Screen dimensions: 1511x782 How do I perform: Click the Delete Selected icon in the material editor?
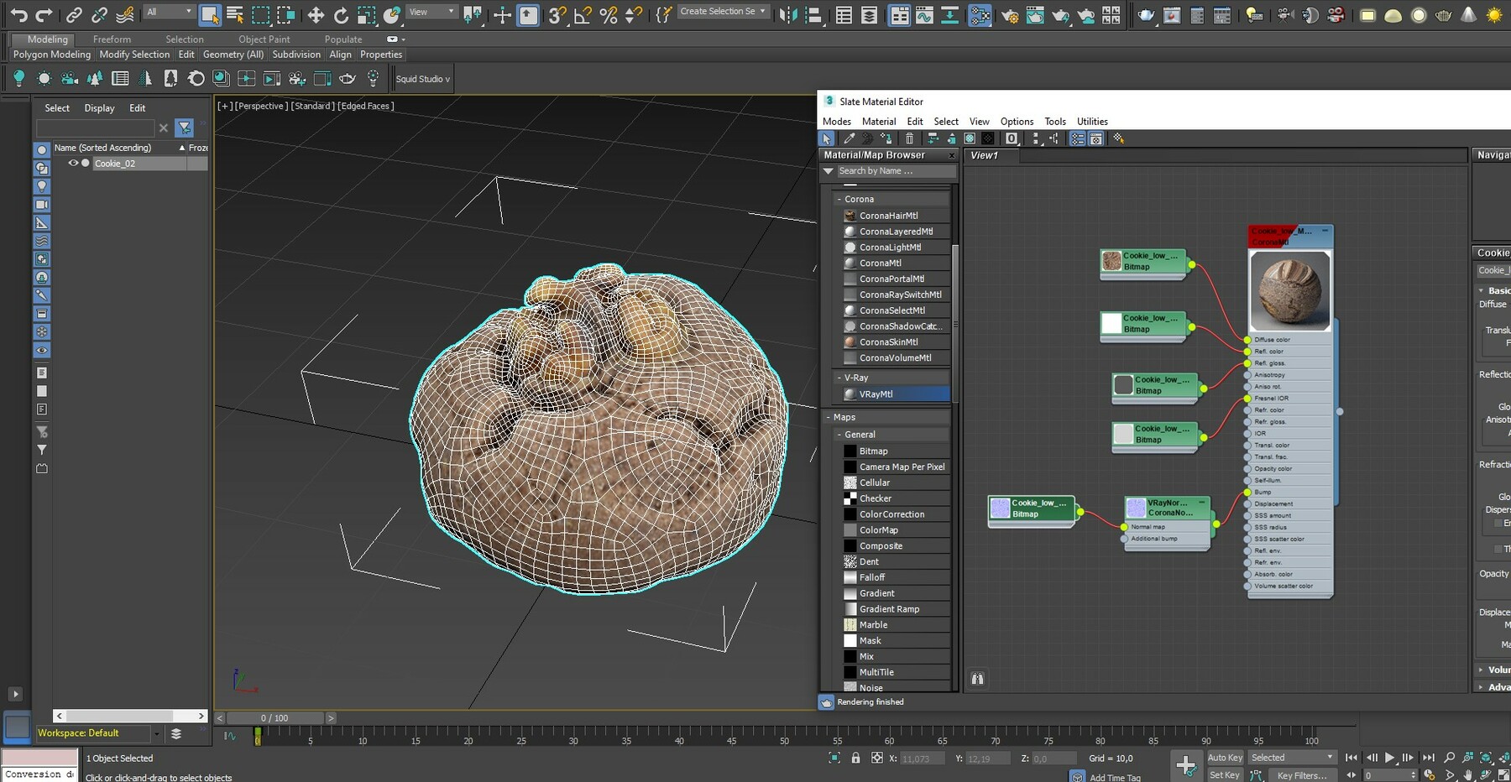[909, 138]
